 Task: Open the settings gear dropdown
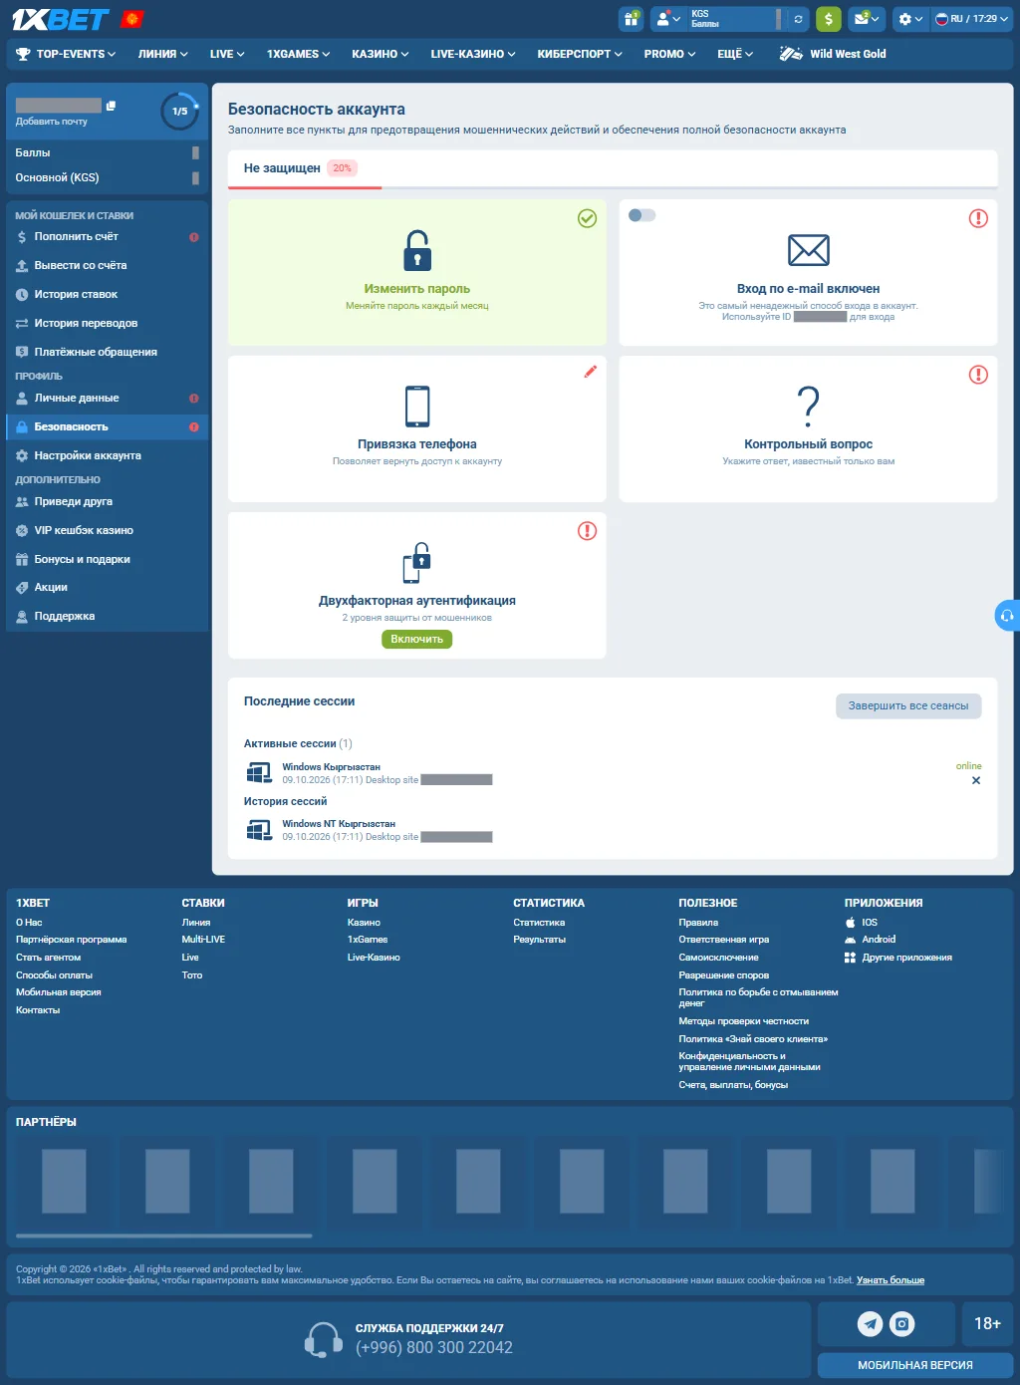pos(909,19)
